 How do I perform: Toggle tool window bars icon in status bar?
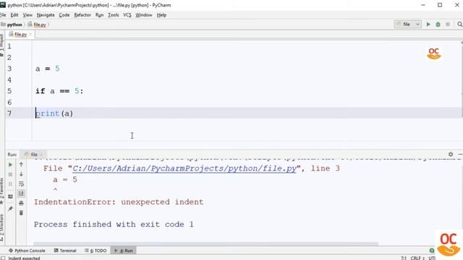tap(3, 258)
